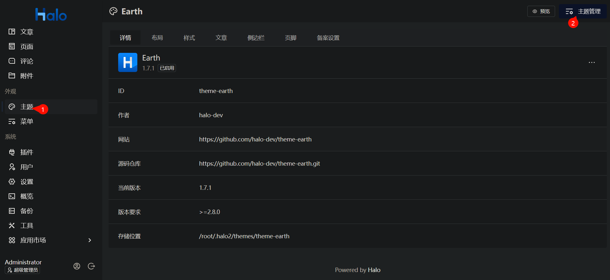Open the 菜单 menu settings icon

[x=12, y=121]
